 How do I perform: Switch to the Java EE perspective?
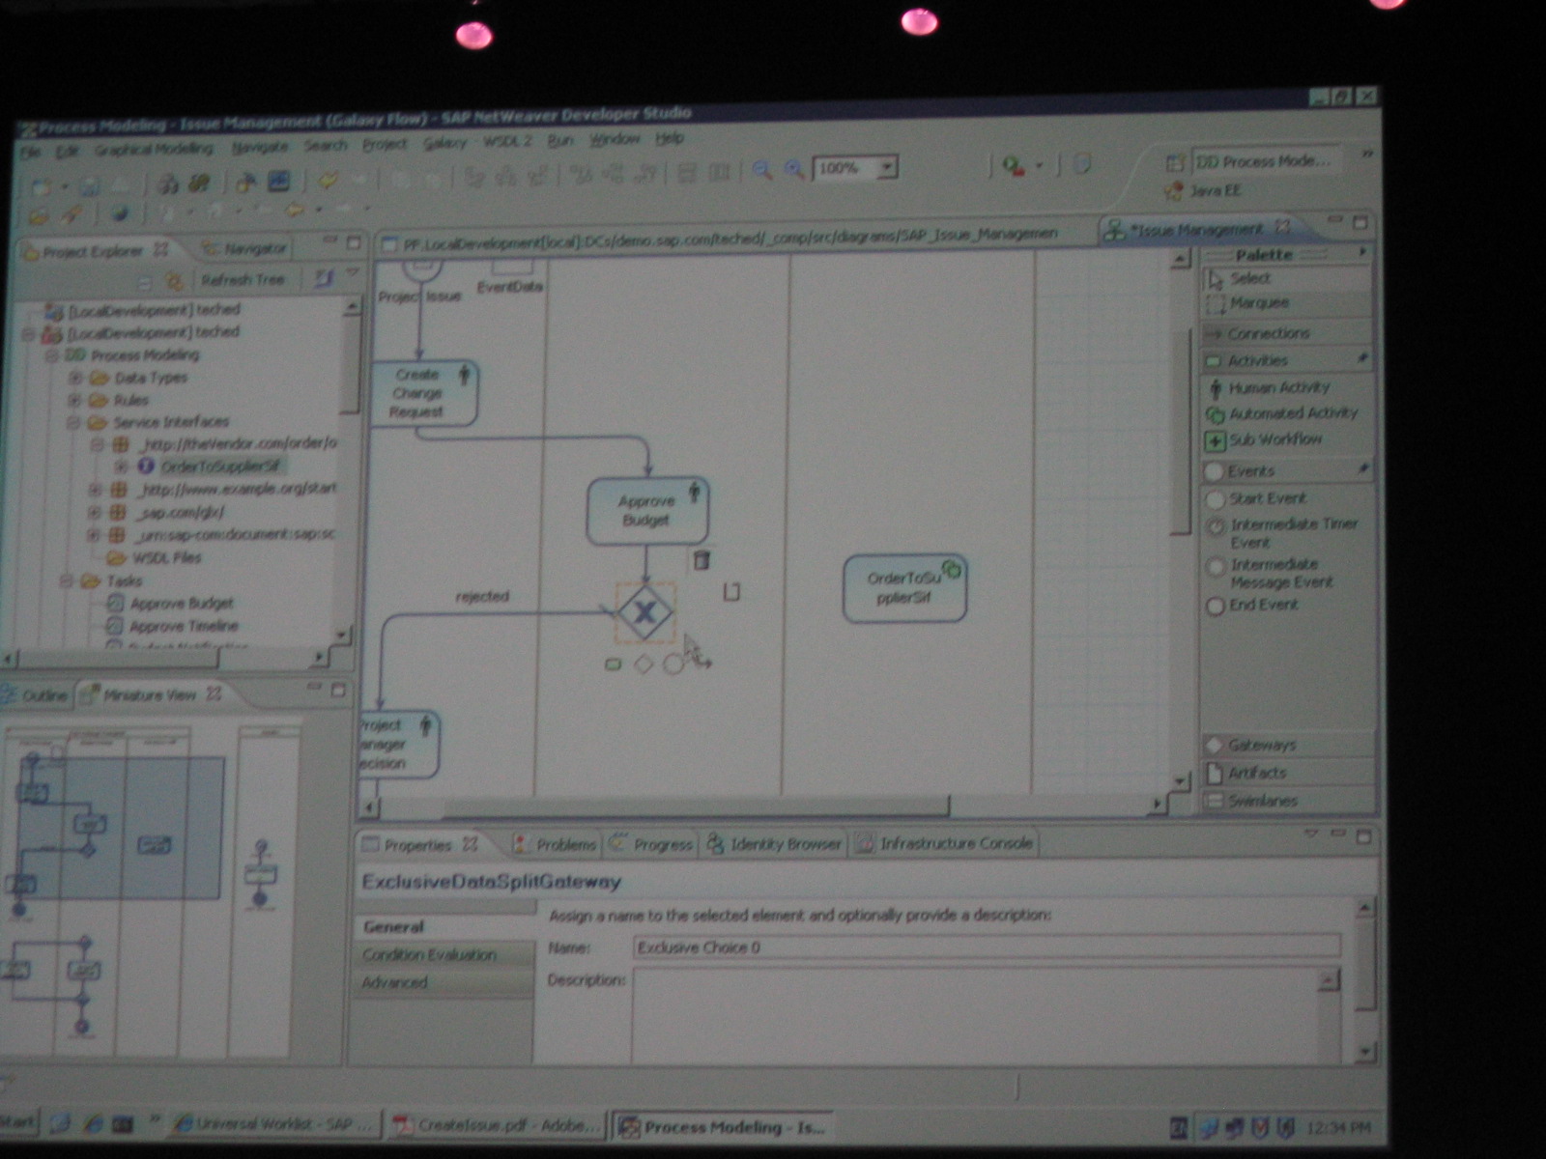(x=1204, y=191)
